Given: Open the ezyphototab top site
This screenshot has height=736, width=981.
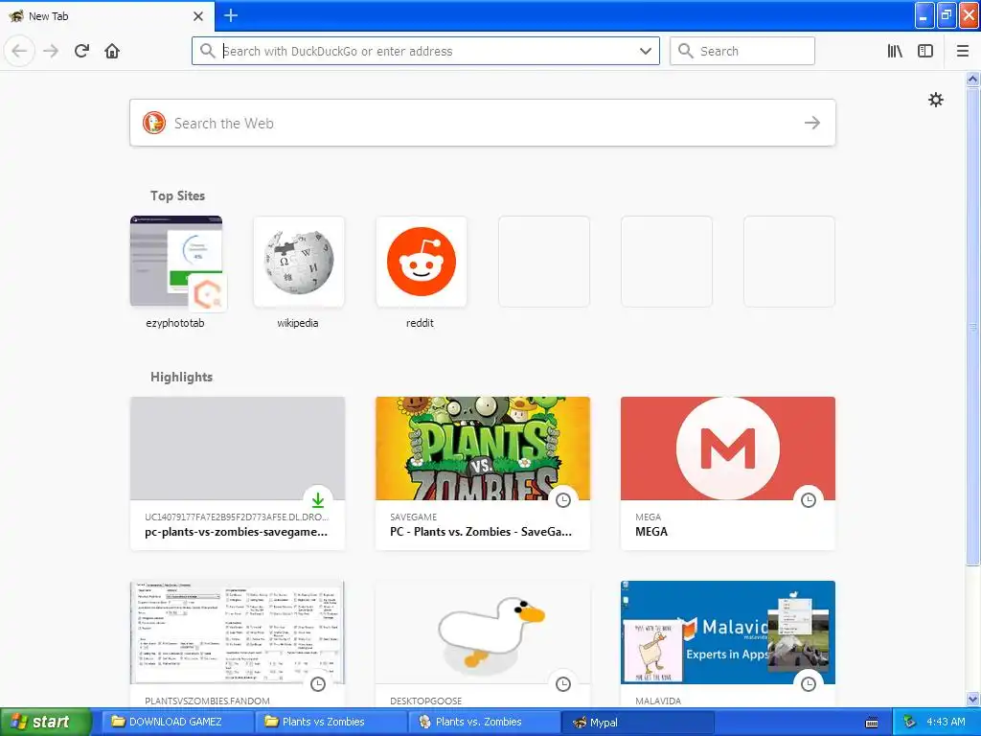Looking at the screenshot, I should (x=176, y=273).
